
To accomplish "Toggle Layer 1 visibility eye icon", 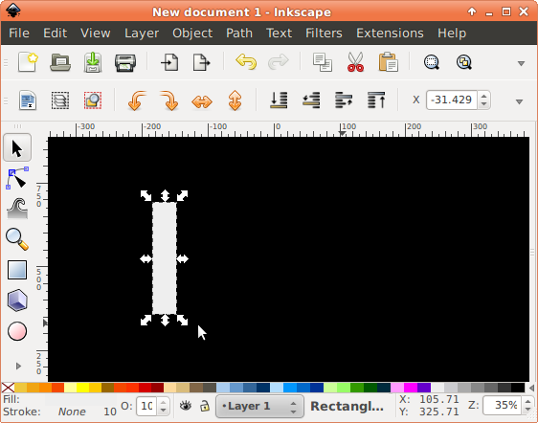I will (186, 406).
